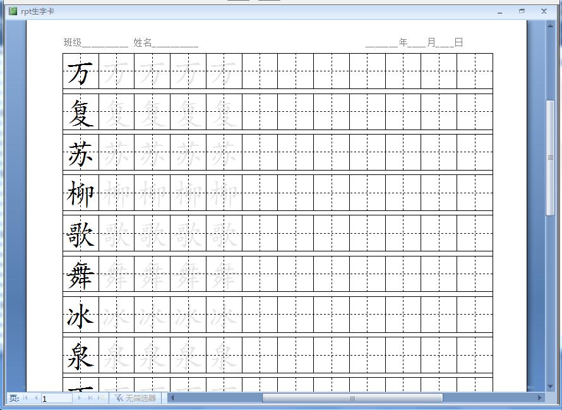562x410 pixels.
Task: Close the rpt生字卡 report window
Action: point(544,11)
